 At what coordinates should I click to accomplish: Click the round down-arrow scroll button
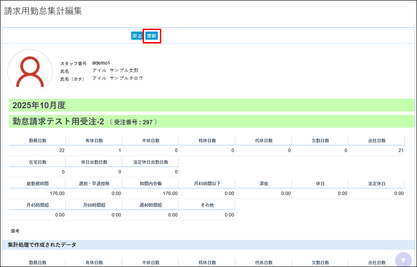coord(404,260)
